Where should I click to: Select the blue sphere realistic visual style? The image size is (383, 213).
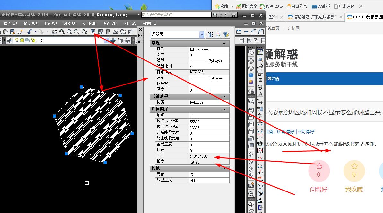tap(251, 75)
